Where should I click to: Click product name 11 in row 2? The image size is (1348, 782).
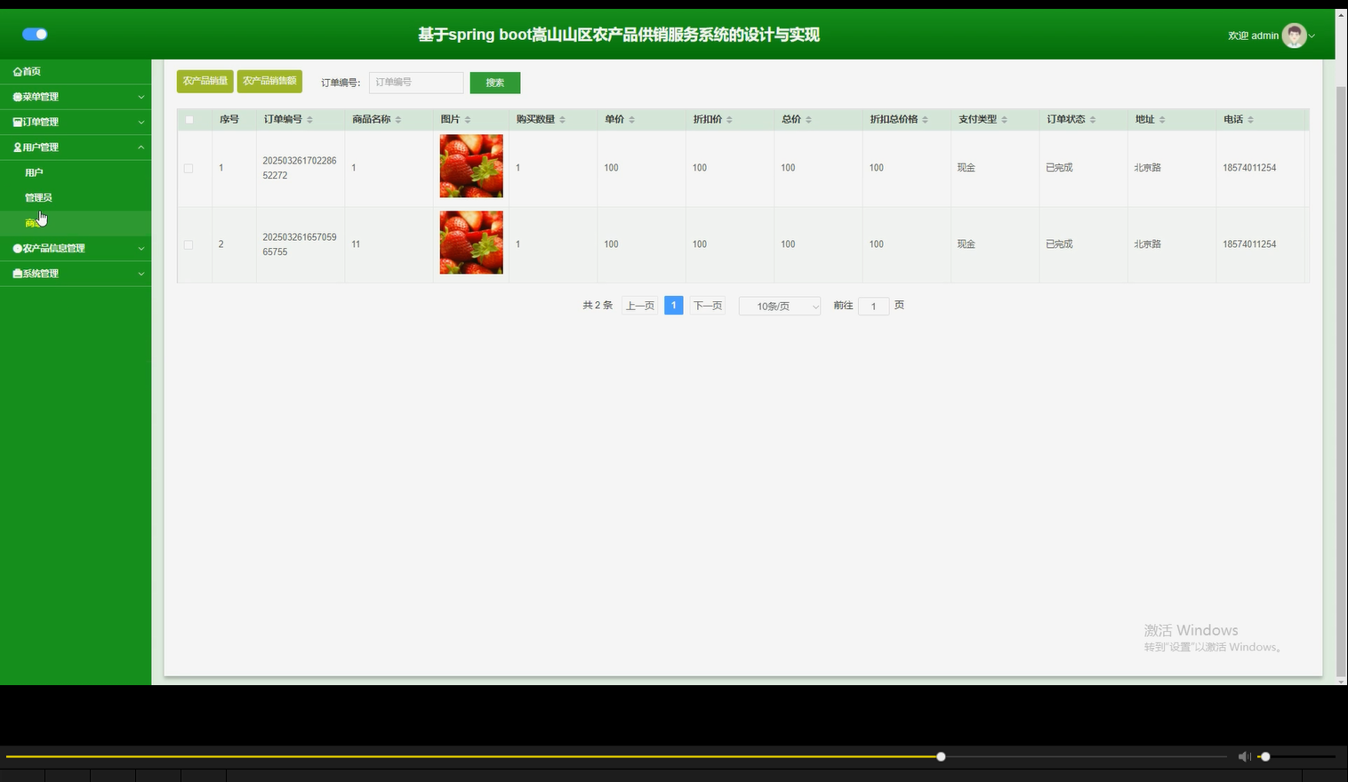pos(356,244)
